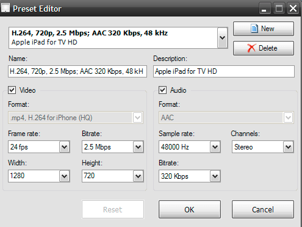
Task: Expand the Width dropdown showing 1280
Action: click(65, 176)
